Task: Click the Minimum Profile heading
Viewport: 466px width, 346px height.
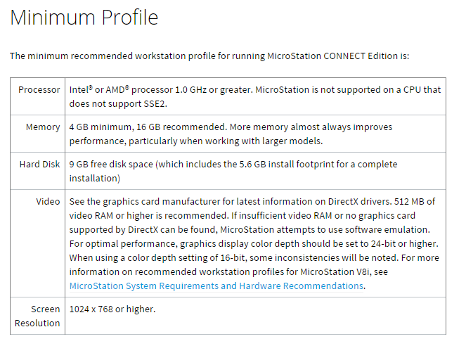Action: click(84, 18)
